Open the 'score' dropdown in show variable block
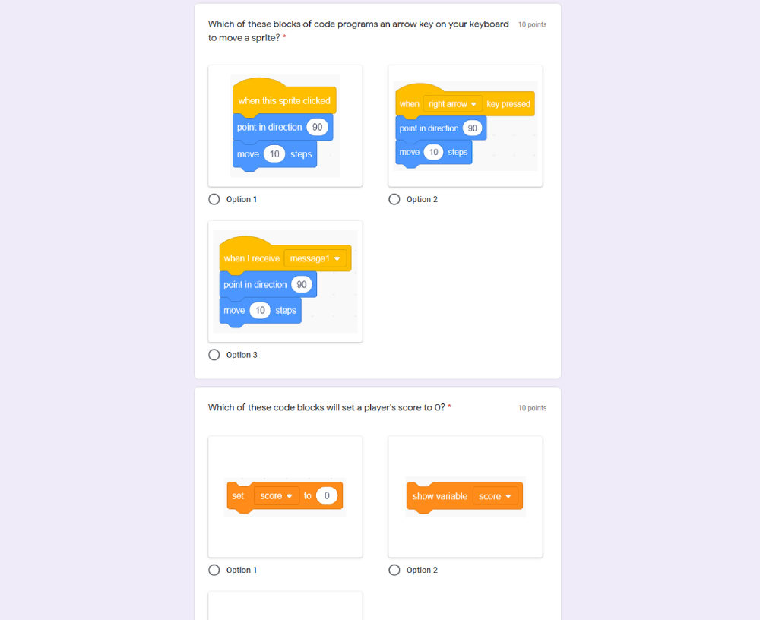 coord(495,496)
